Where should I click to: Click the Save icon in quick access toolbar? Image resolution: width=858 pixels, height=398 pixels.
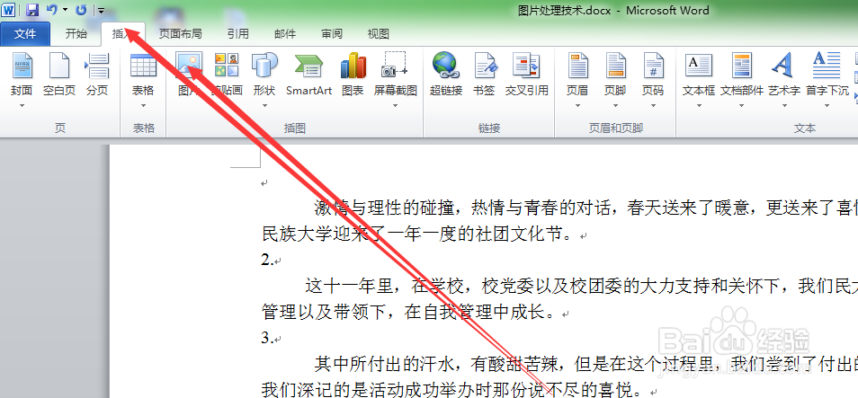click(x=32, y=9)
